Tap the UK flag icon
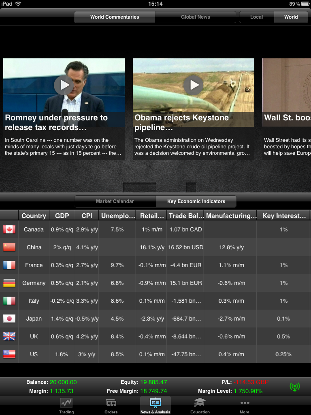 tap(9, 336)
